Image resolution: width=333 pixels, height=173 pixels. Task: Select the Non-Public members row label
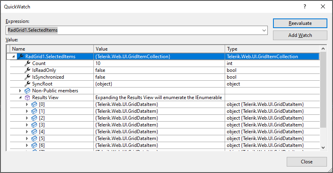click(x=55, y=91)
